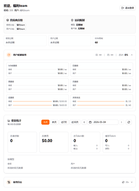Go to previous date with left arrow

[x=84, y=122]
